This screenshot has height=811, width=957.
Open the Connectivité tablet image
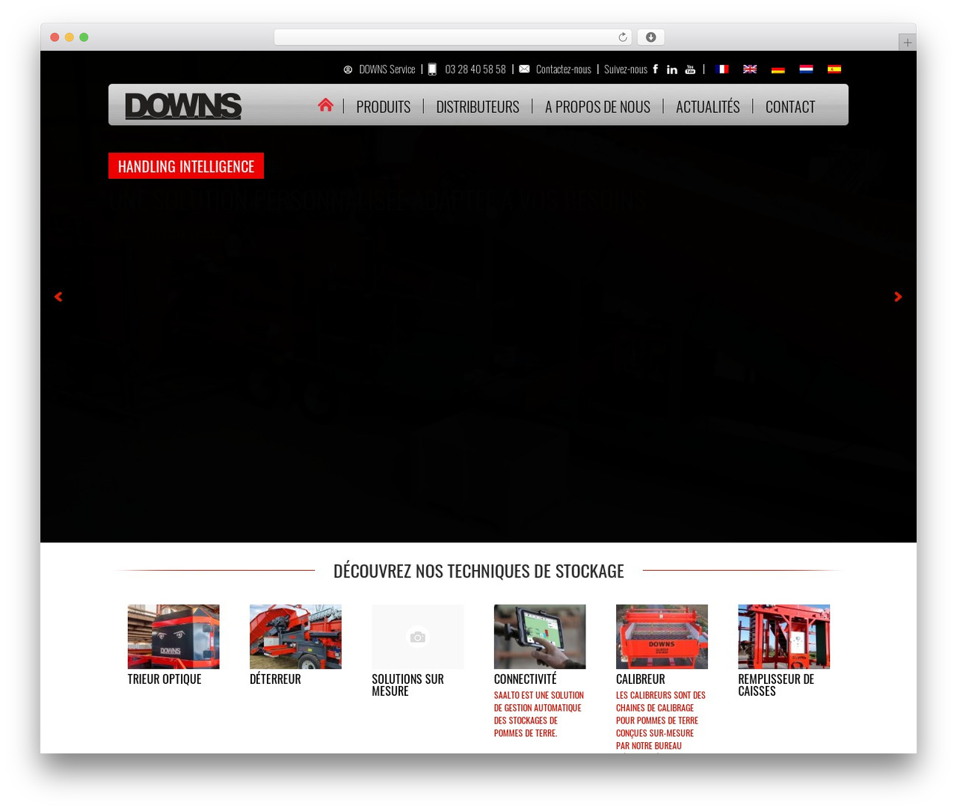[x=540, y=637]
